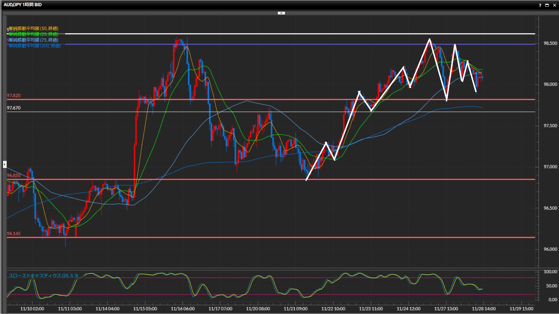559x314 pixels.
Task: Click the 11/22 10:00 time axis label
Action: click(x=333, y=309)
